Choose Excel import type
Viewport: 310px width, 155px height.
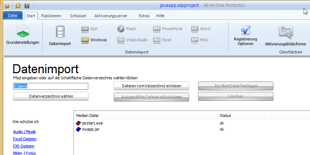tap(162, 40)
